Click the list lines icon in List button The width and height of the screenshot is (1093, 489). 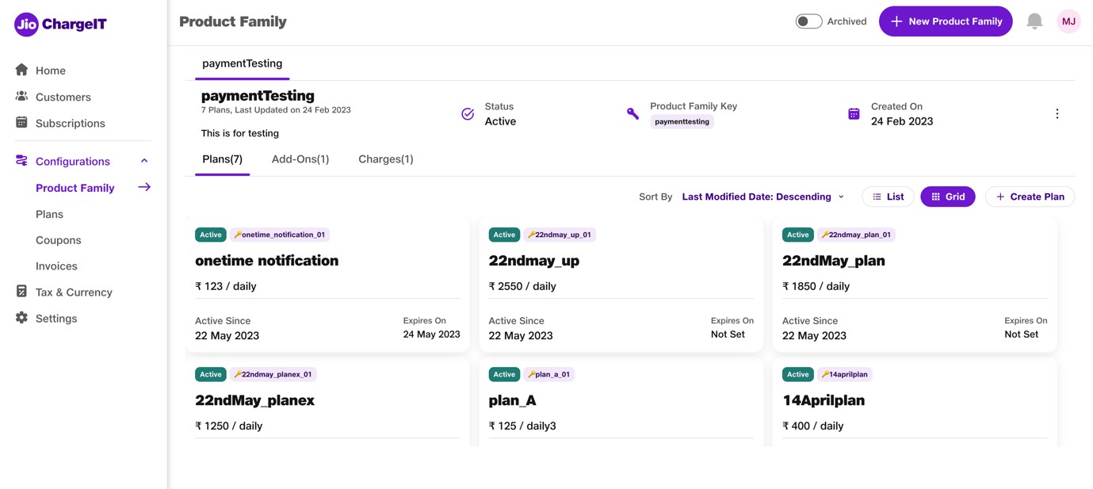click(877, 197)
